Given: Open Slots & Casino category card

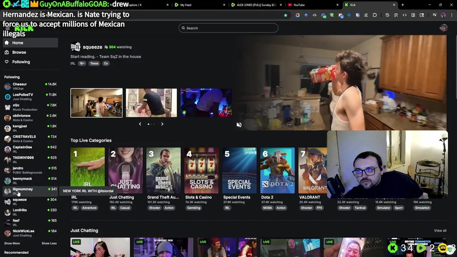Looking at the screenshot, I should 201,170.
